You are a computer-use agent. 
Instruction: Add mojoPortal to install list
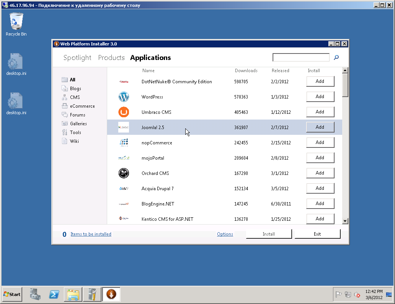coord(320,158)
